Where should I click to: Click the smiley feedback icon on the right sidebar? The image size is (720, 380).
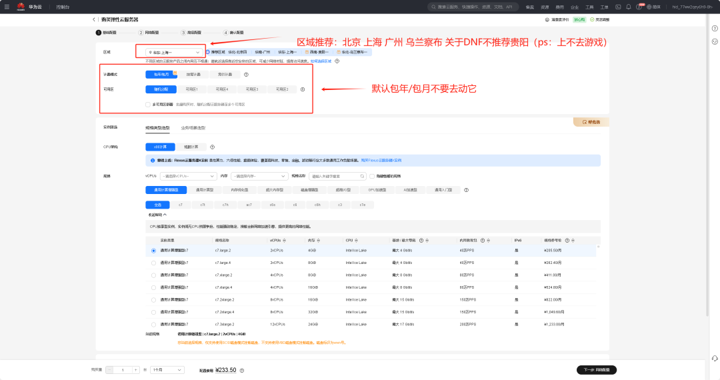click(x=715, y=41)
